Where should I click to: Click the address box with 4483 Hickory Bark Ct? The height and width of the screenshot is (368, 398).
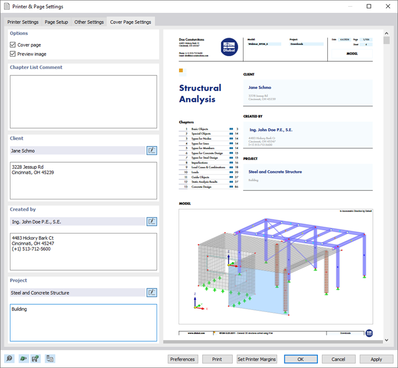[83, 252]
